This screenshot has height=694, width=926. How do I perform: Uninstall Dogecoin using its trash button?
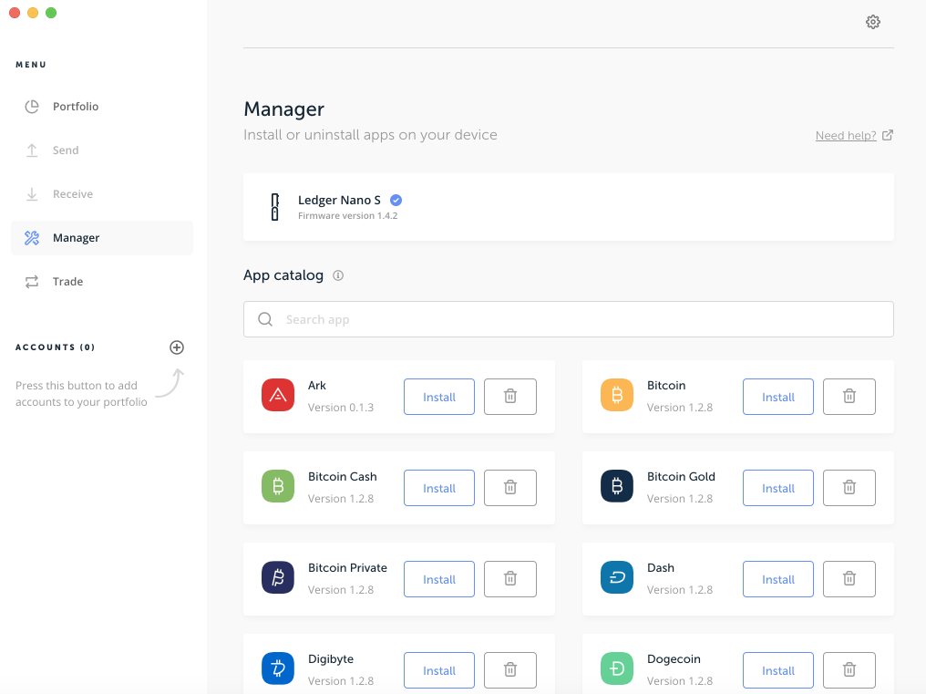point(849,669)
